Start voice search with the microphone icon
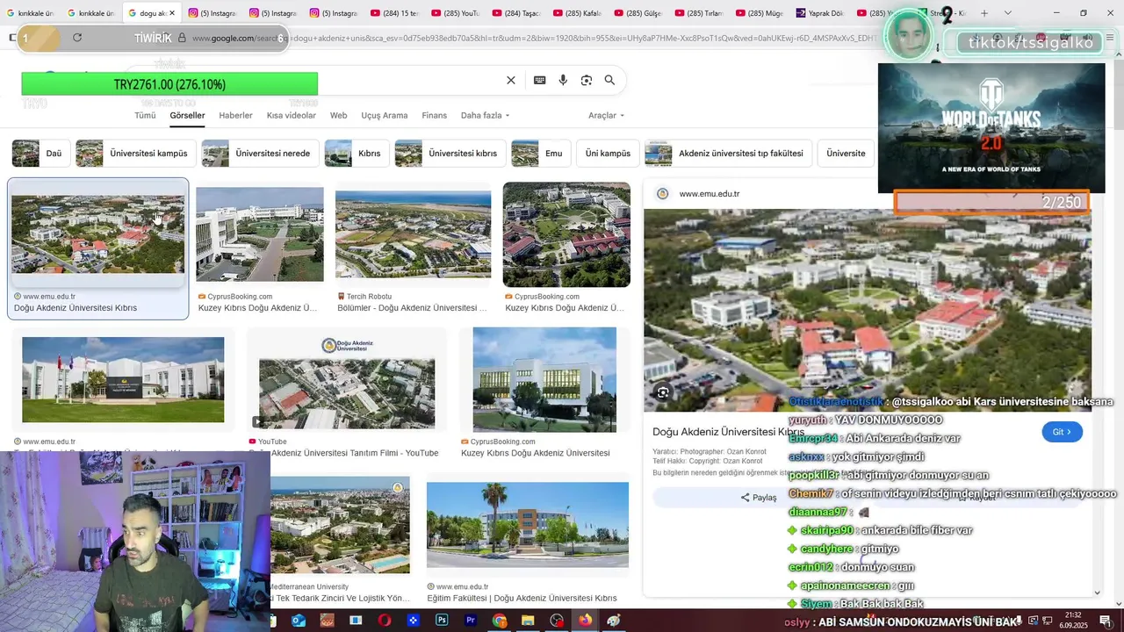This screenshot has width=1124, height=632. [563, 80]
